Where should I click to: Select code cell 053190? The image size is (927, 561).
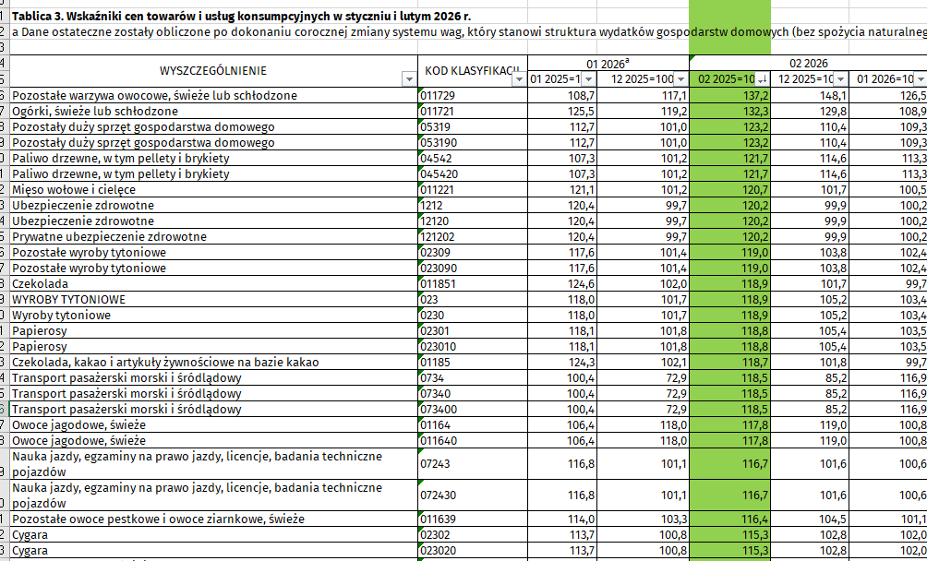point(473,142)
